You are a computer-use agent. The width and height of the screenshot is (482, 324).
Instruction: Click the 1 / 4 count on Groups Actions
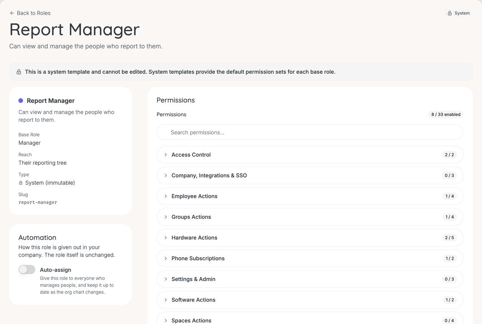coord(449,217)
